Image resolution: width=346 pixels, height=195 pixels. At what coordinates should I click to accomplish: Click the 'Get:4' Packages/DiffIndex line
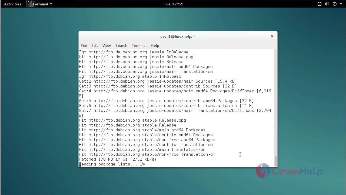point(175,93)
